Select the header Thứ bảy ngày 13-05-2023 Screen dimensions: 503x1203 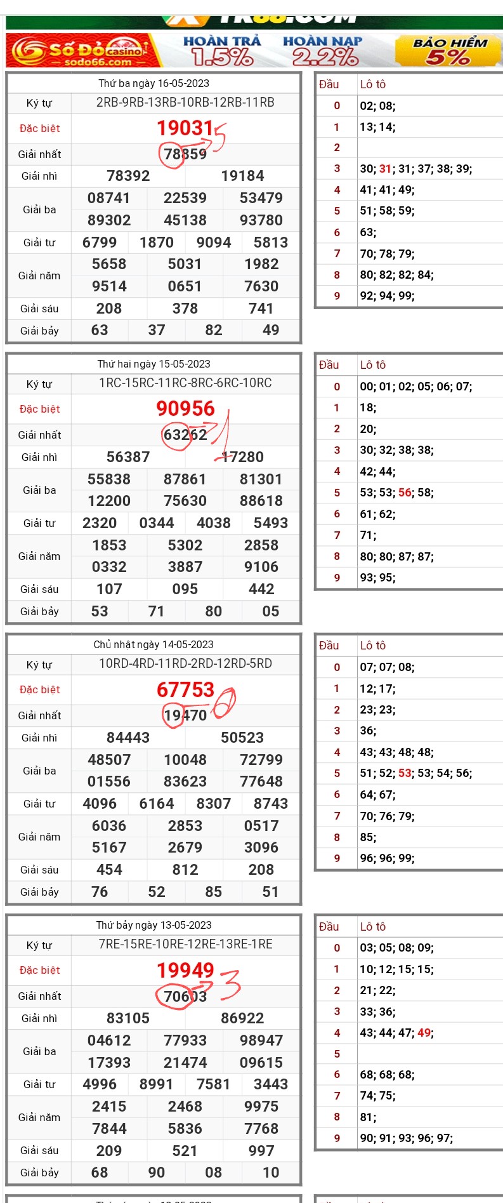(x=154, y=925)
